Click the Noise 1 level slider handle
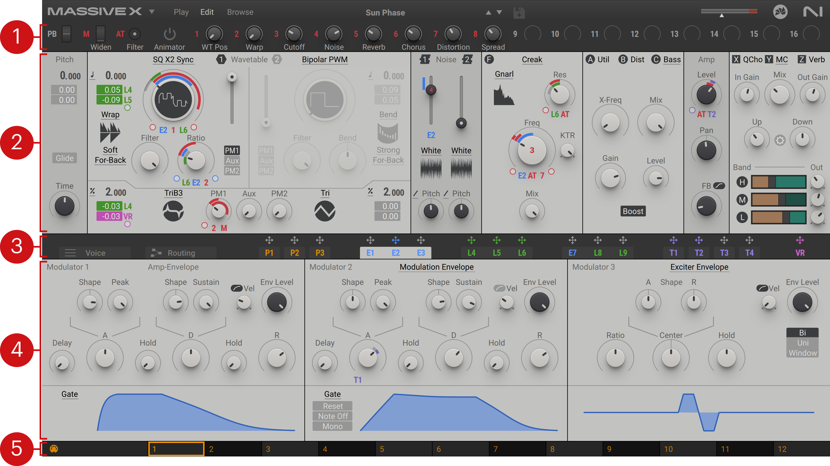 pyautogui.click(x=431, y=90)
